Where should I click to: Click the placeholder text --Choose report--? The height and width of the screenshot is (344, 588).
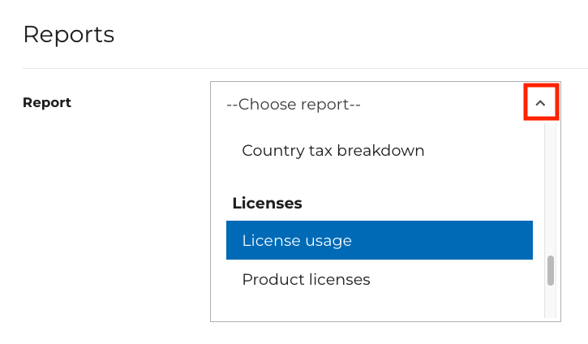(x=294, y=105)
